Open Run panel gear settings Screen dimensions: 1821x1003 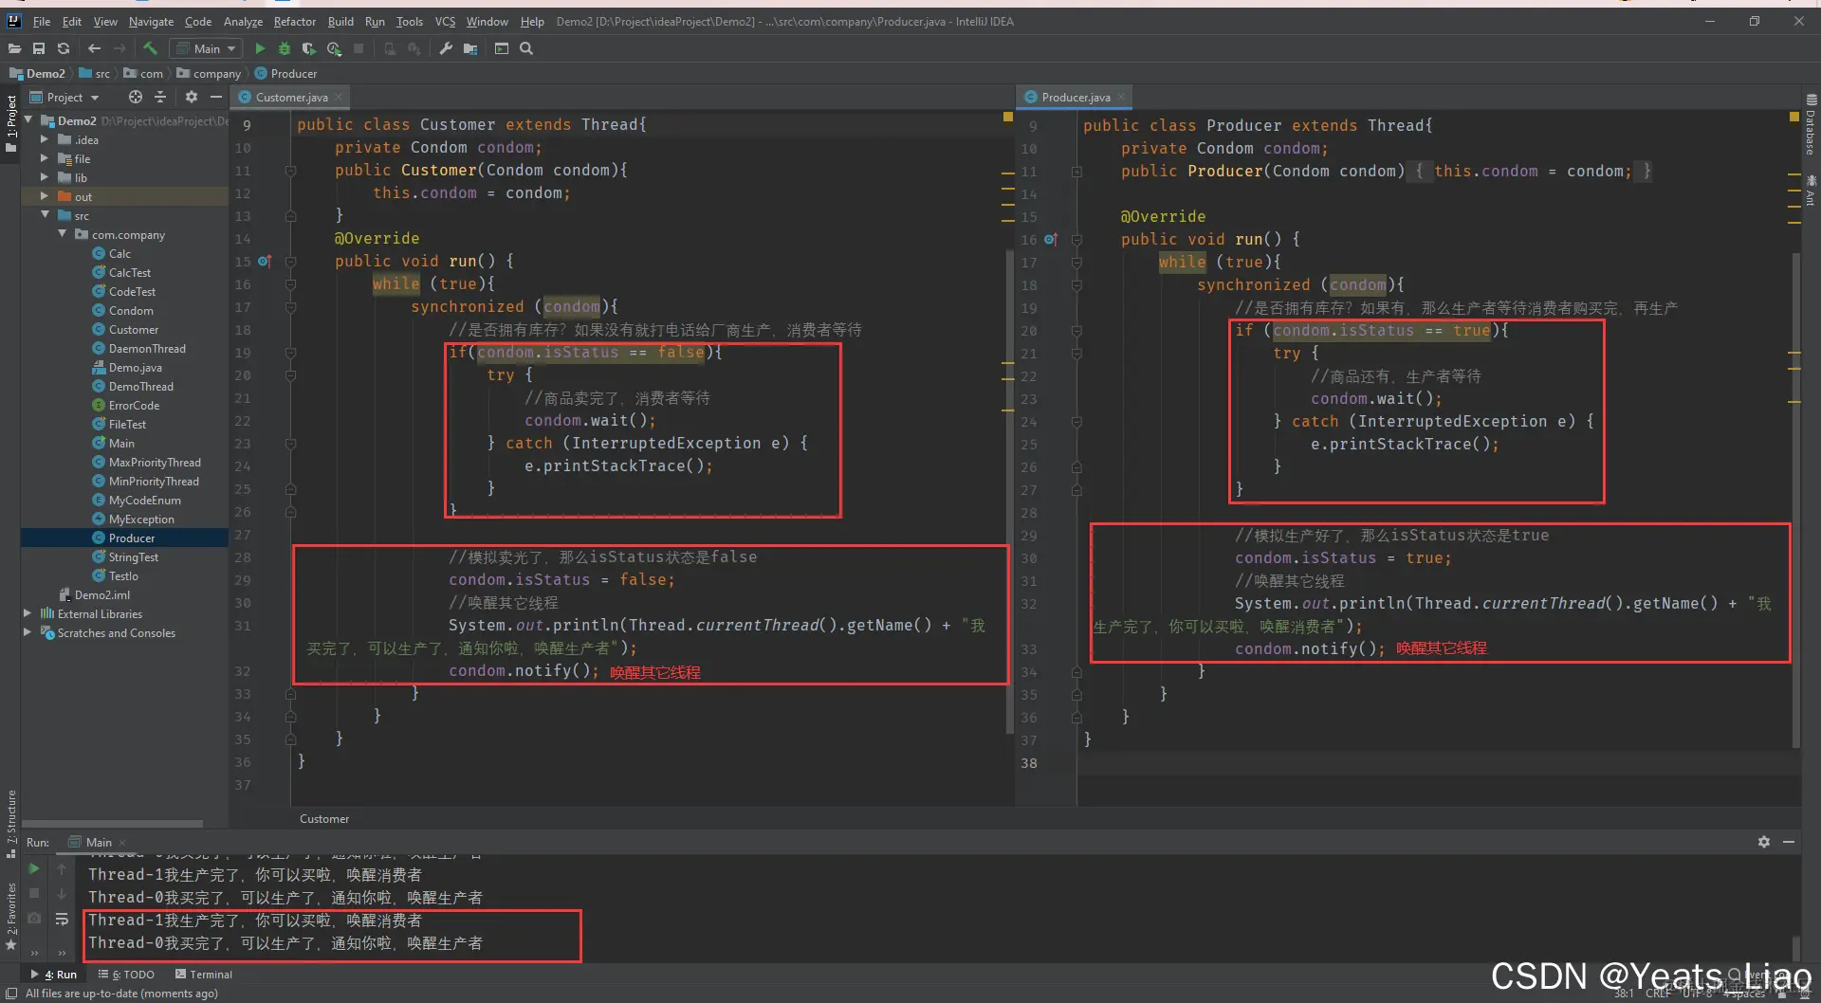pyautogui.click(x=1764, y=842)
